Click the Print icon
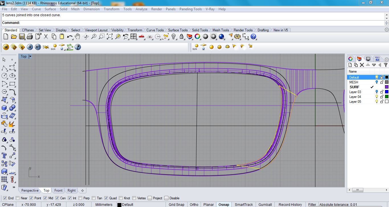 30,36
